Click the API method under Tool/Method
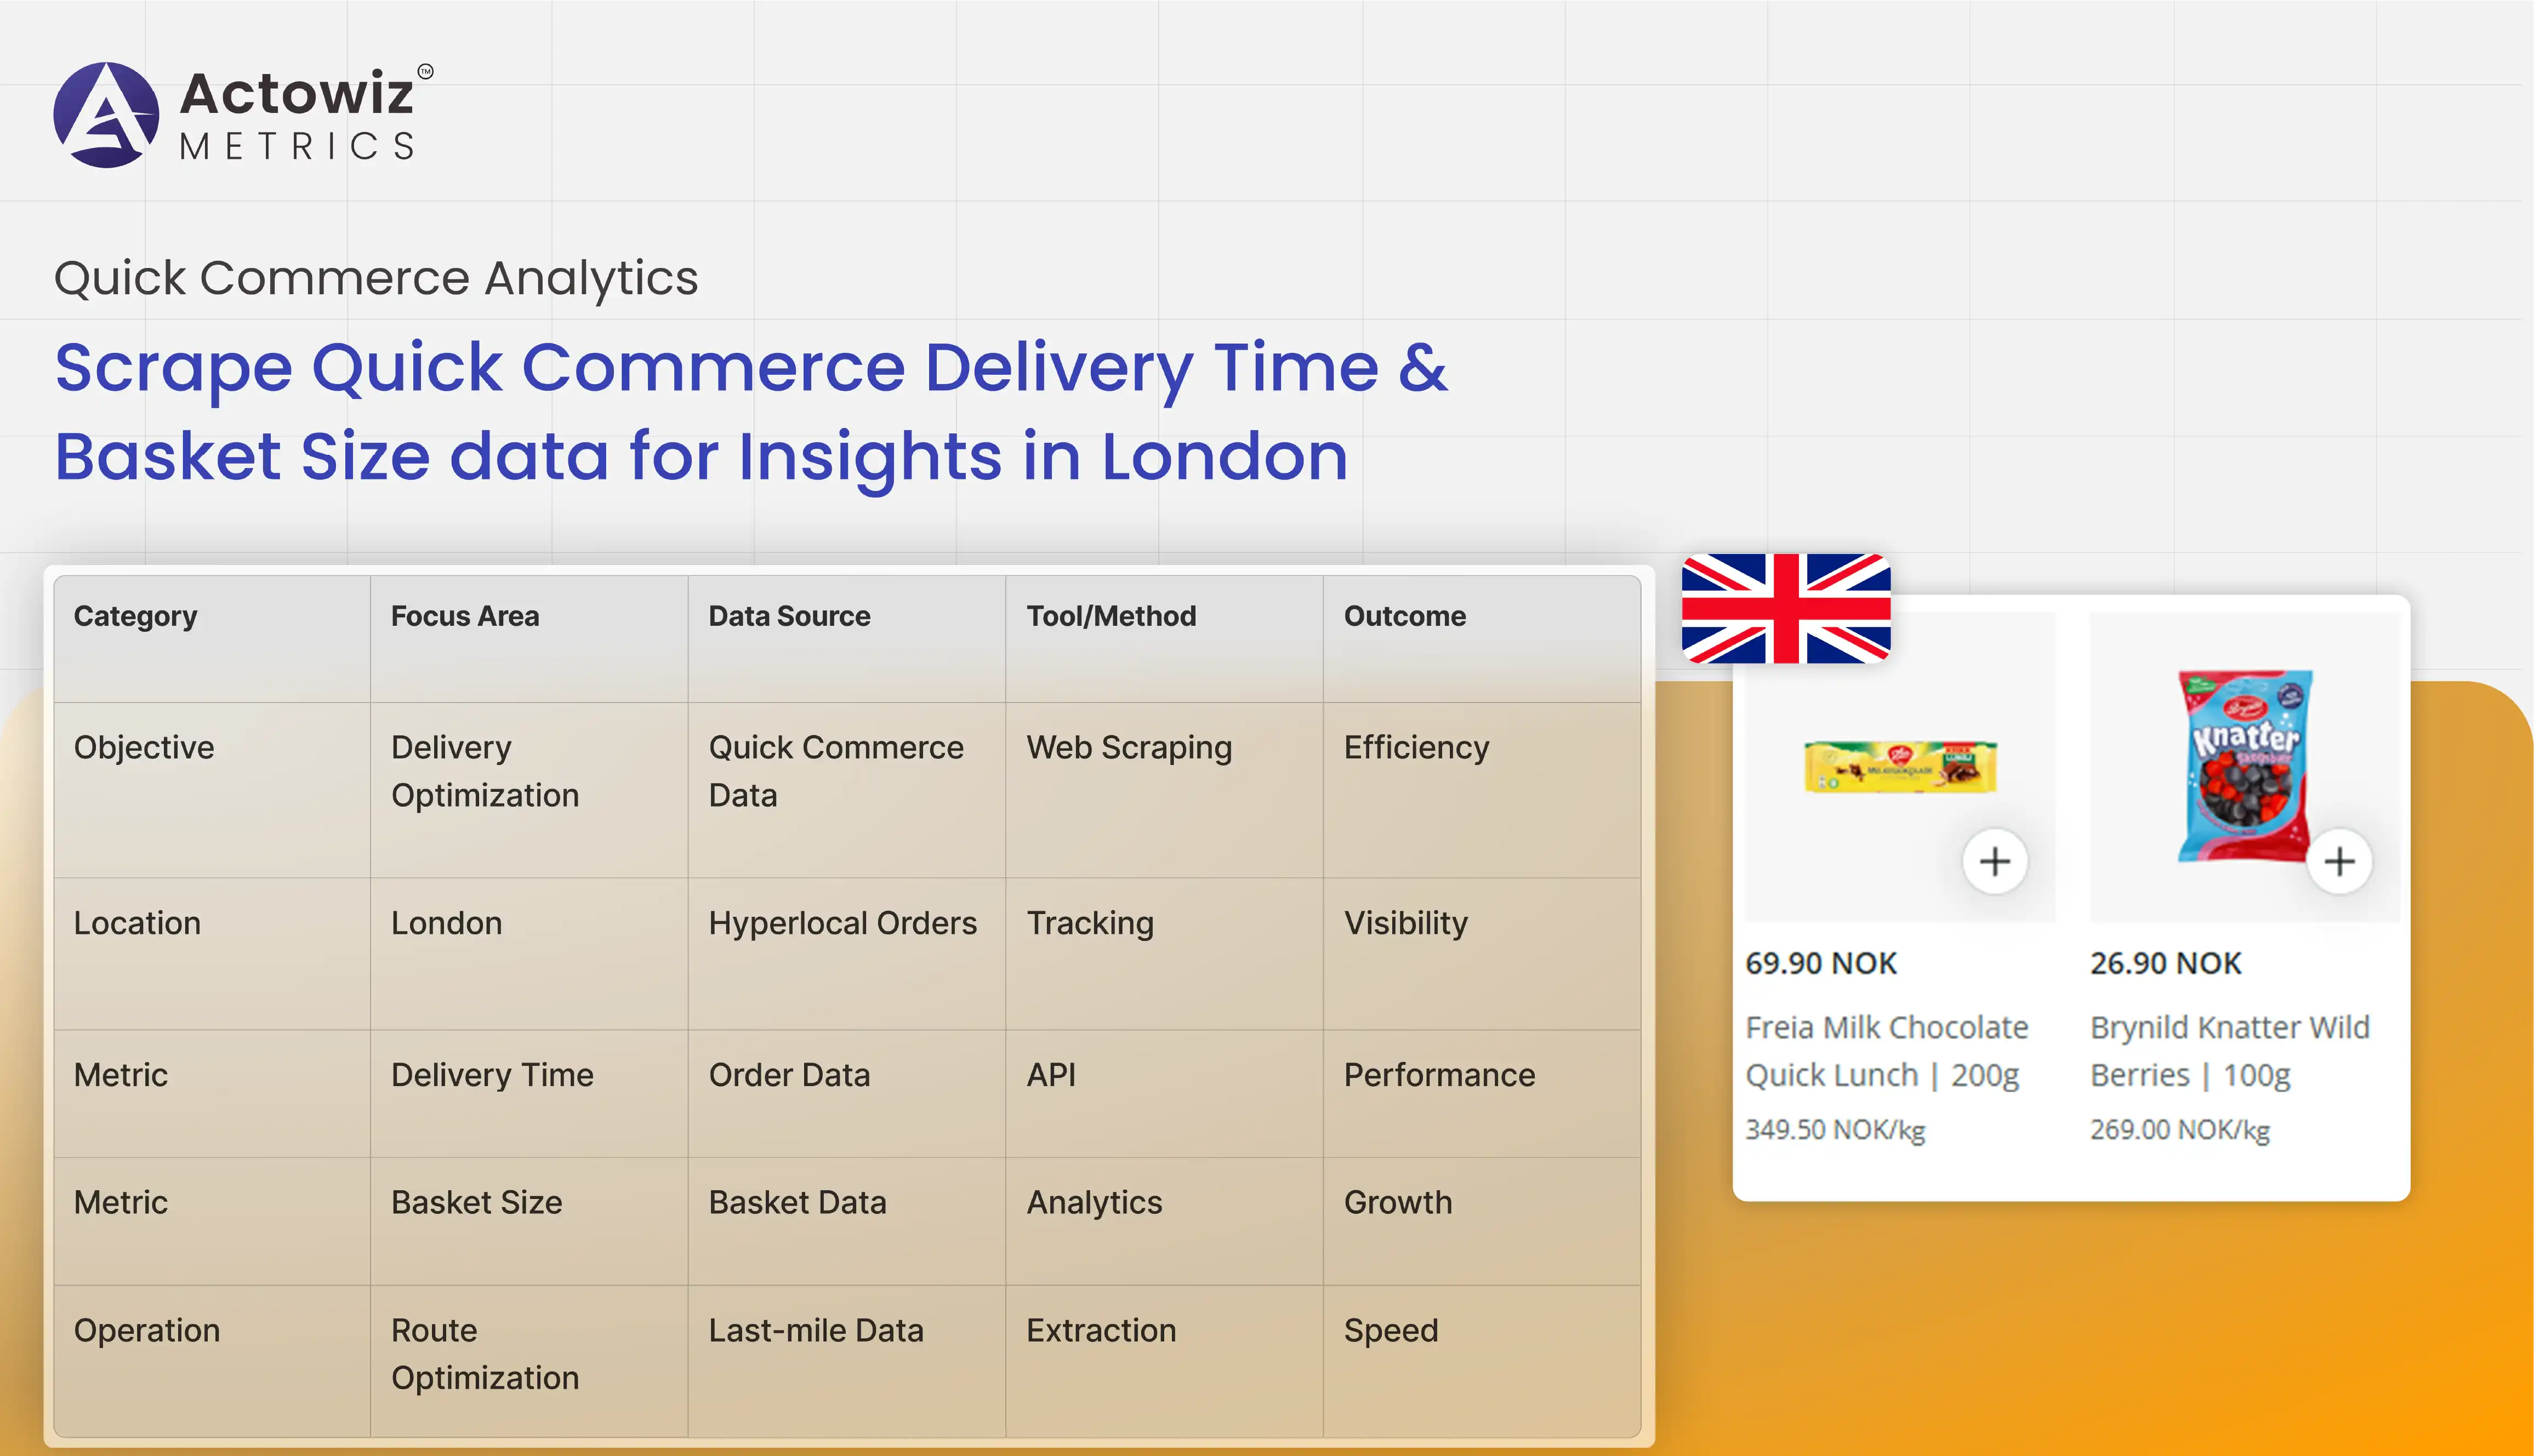The width and height of the screenshot is (2534, 1456). (1050, 1074)
